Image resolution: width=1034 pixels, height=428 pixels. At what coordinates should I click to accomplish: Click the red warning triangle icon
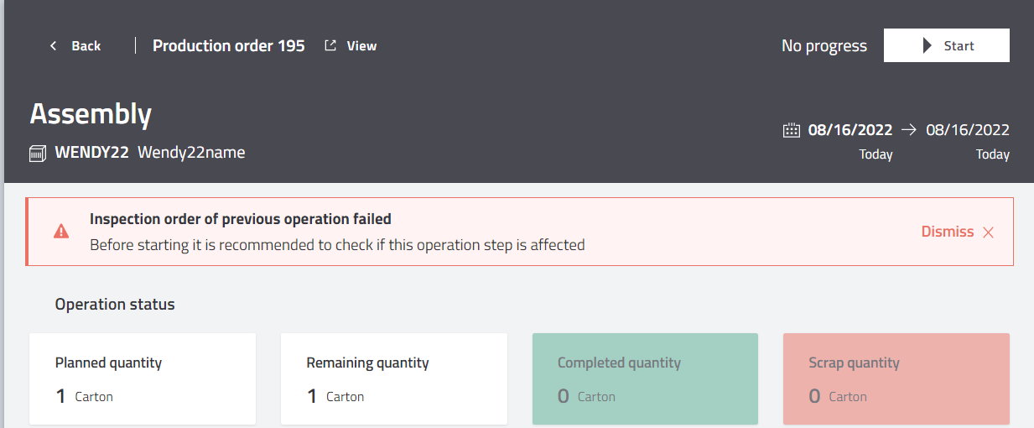[61, 232]
